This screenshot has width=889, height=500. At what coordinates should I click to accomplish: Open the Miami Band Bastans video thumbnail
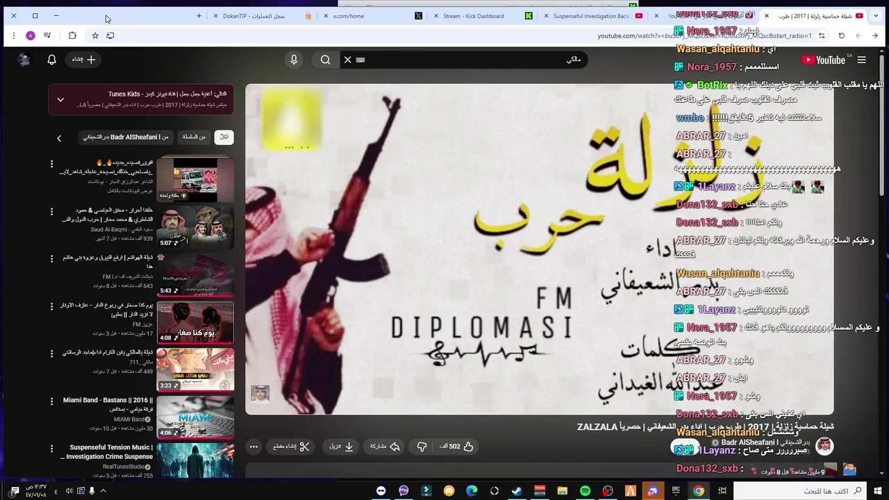pyautogui.click(x=195, y=417)
